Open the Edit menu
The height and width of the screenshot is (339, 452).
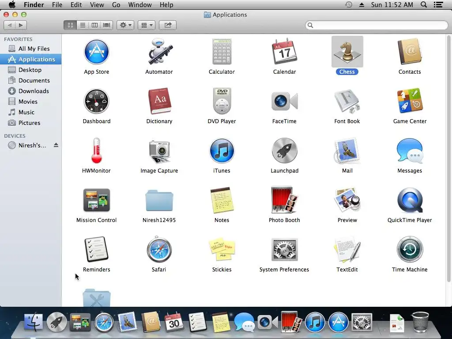coord(76,4)
